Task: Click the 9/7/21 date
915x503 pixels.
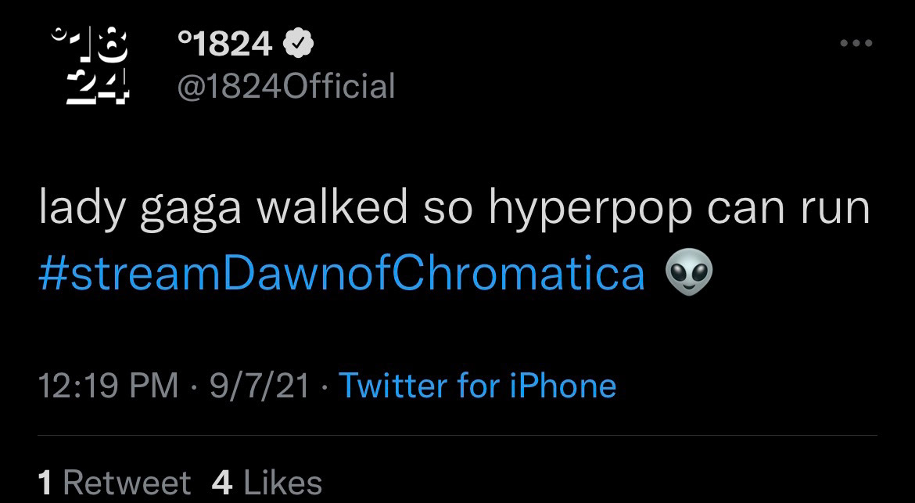Action: tap(260, 386)
